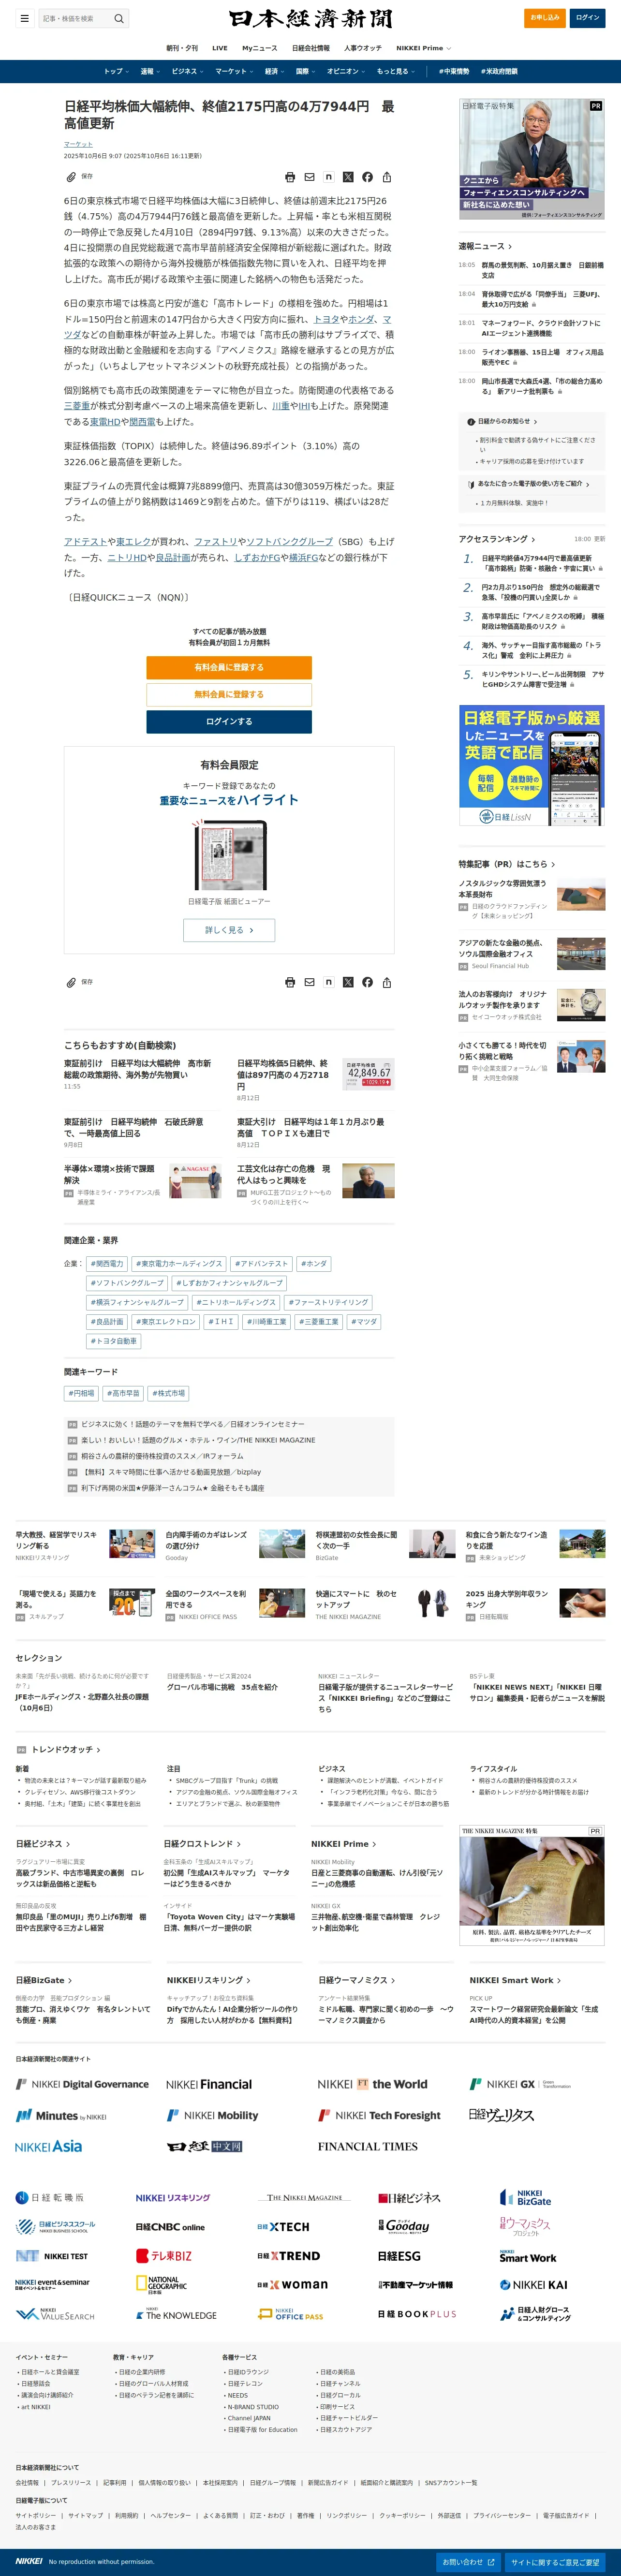Click サイトに関するご意見ご要望 footer button
This screenshot has width=621, height=2576.
pos(555,2562)
